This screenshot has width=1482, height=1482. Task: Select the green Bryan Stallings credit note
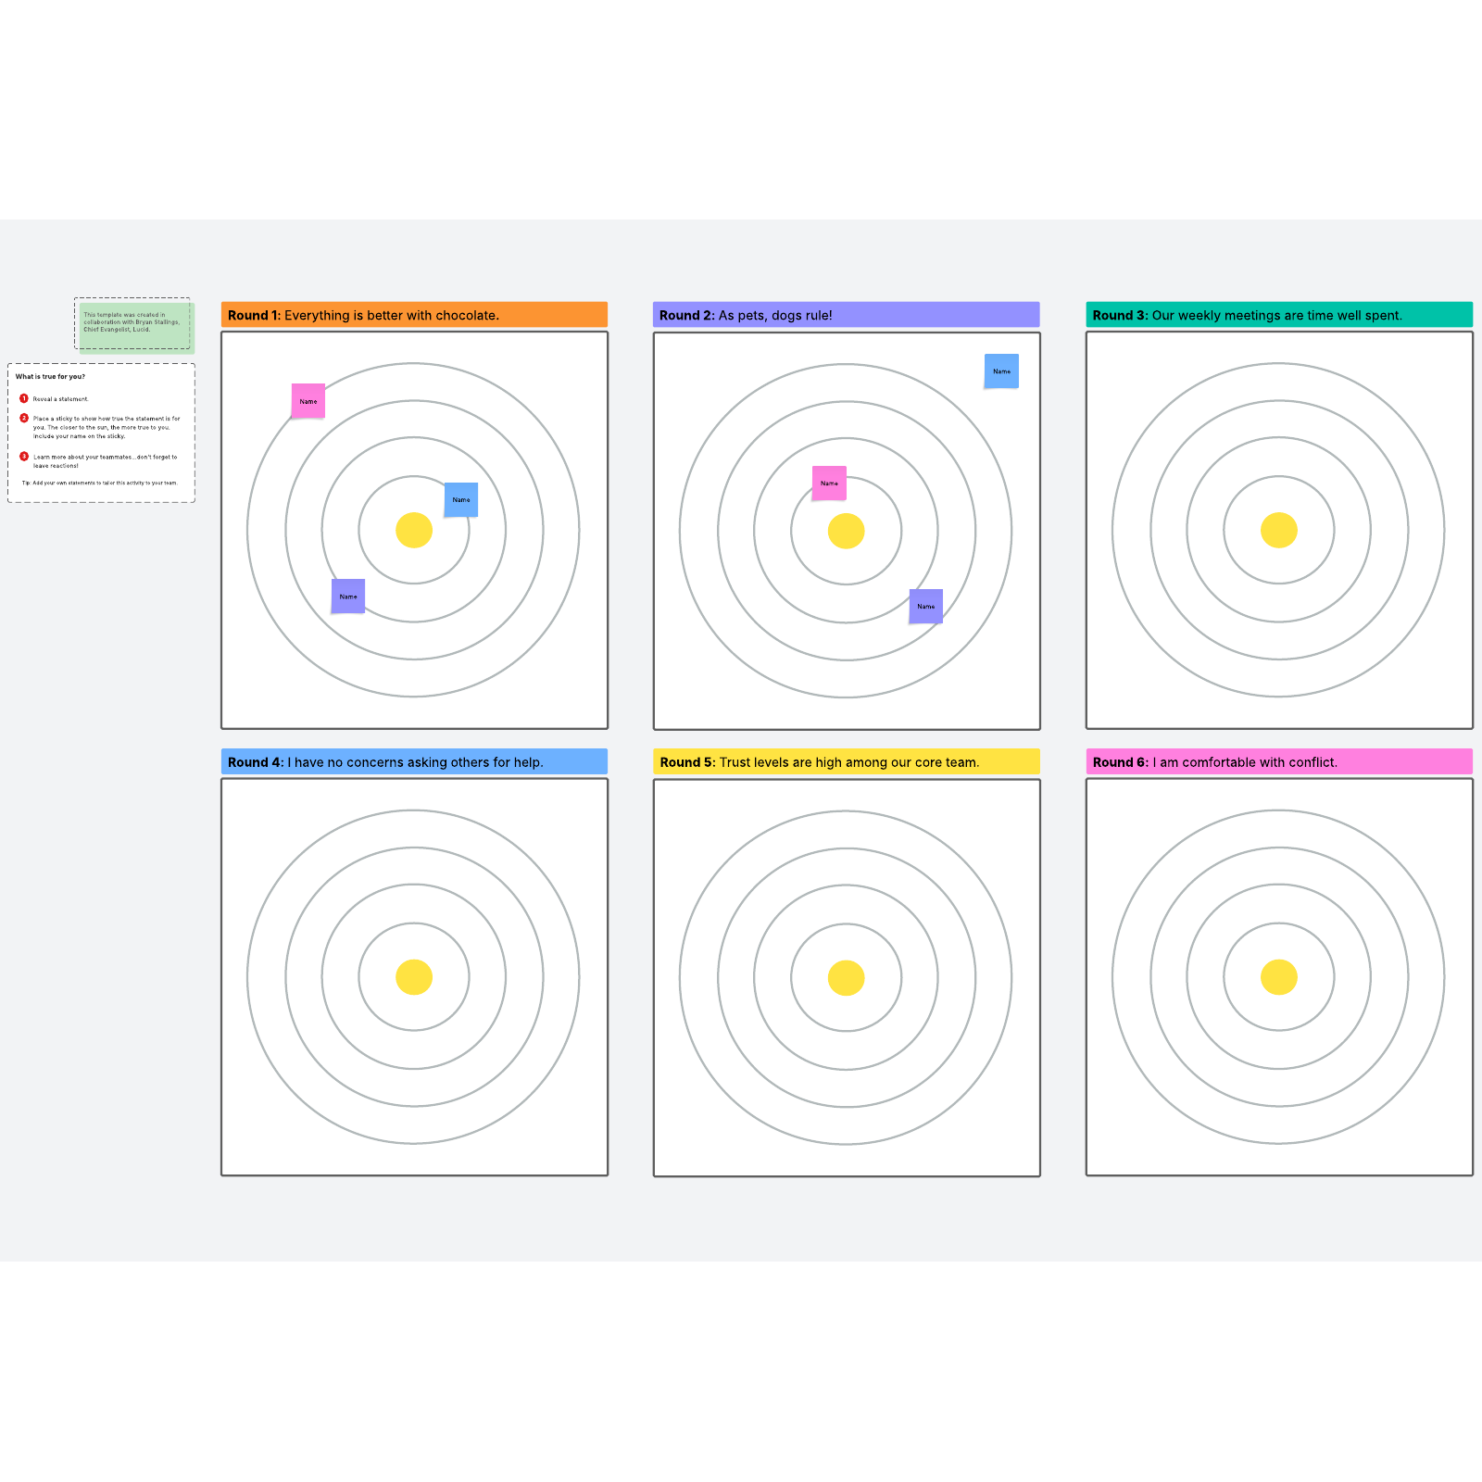pos(136,328)
